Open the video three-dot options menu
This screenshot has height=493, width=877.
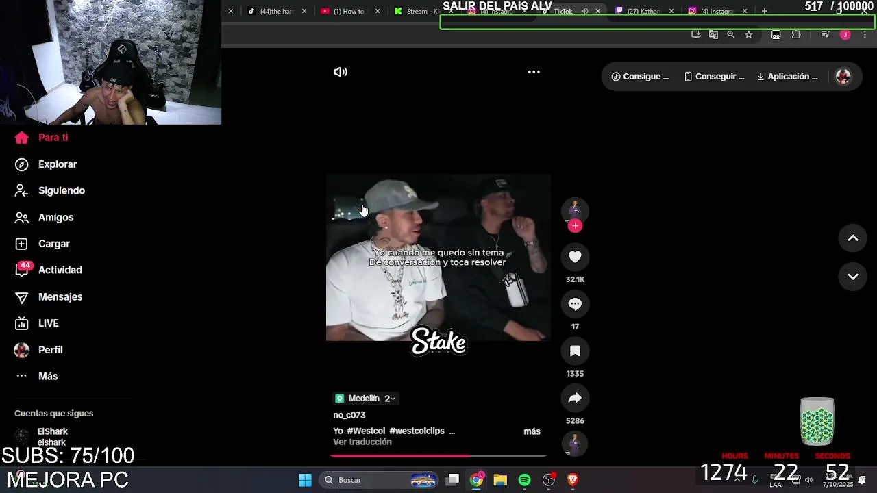pyautogui.click(x=534, y=72)
